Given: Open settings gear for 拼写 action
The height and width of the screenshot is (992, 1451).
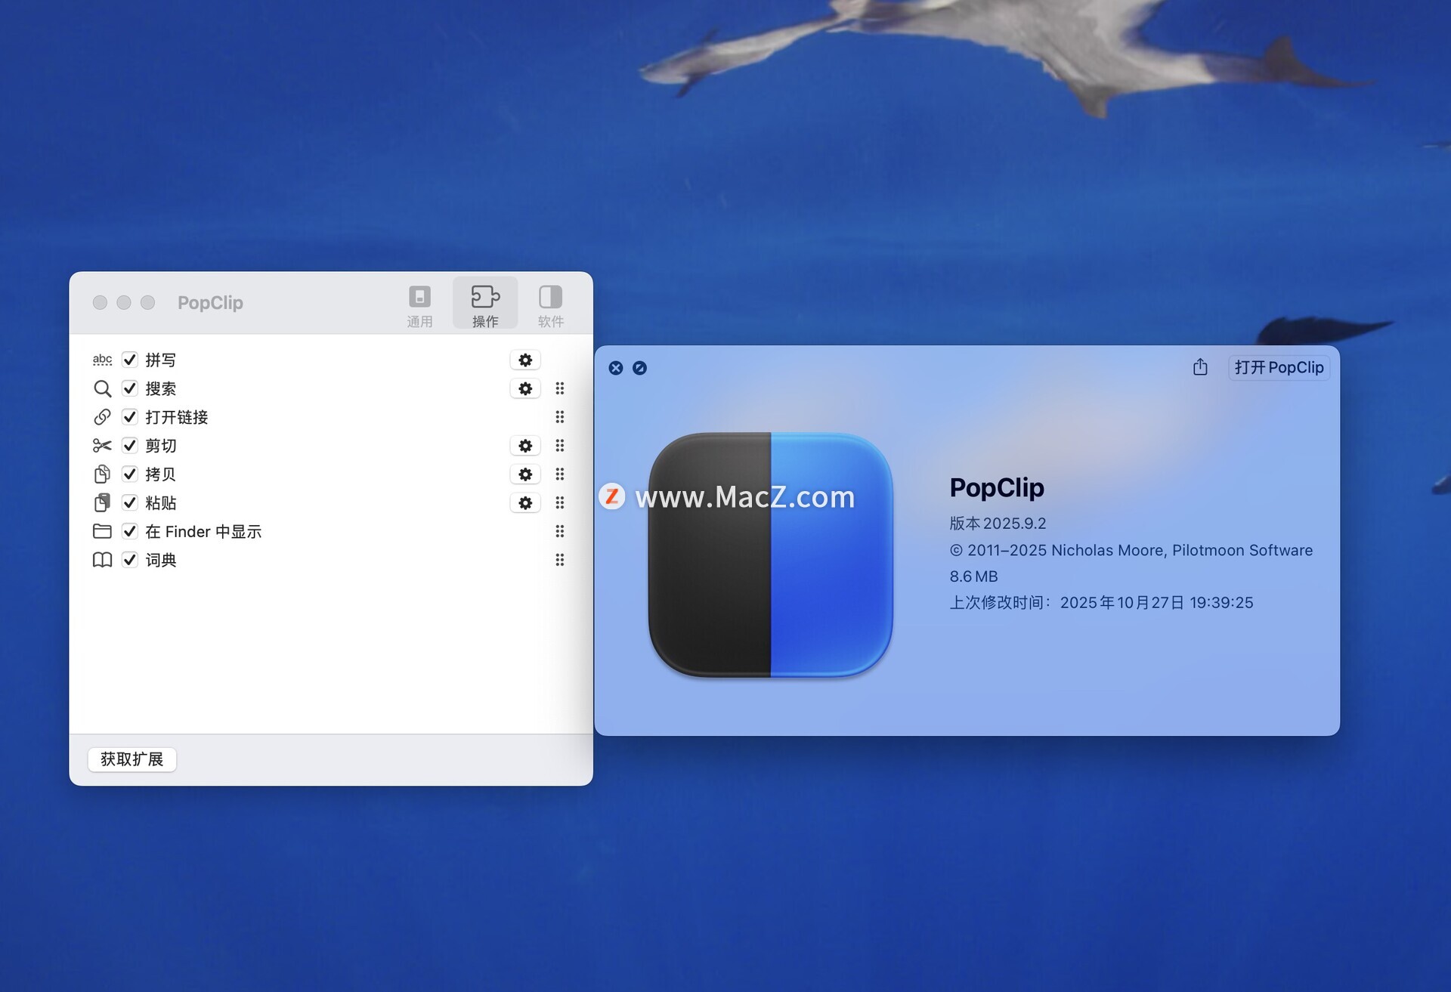Looking at the screenshot, I should 525,360.
